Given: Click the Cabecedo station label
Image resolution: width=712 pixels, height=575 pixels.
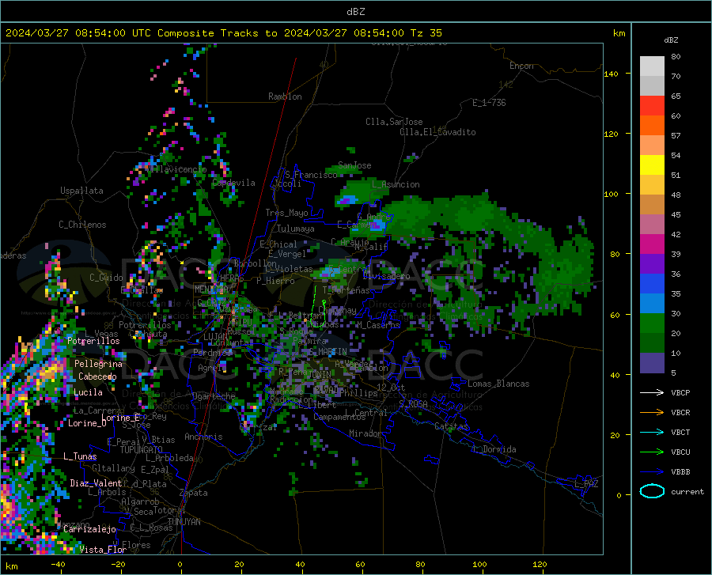Looking at the screenshot, I should [97, 376].
